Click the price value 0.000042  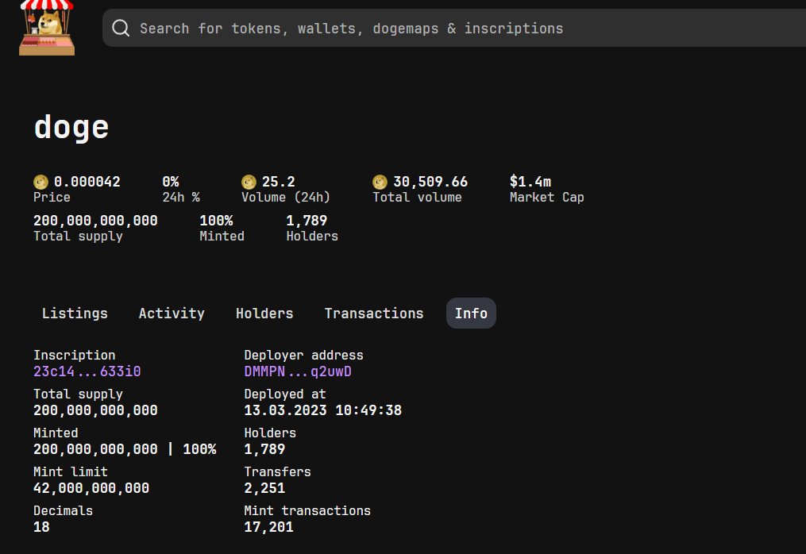click(87, 182)
